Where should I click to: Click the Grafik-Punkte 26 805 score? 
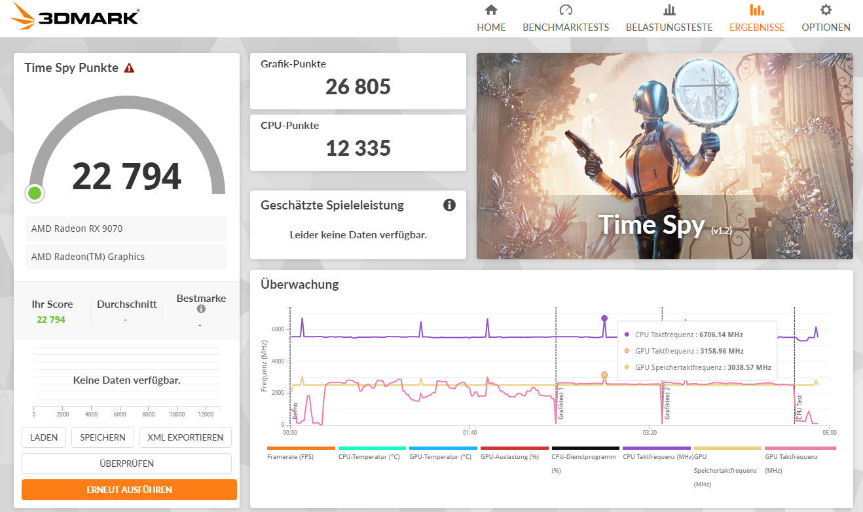click(x=358, y=86)
